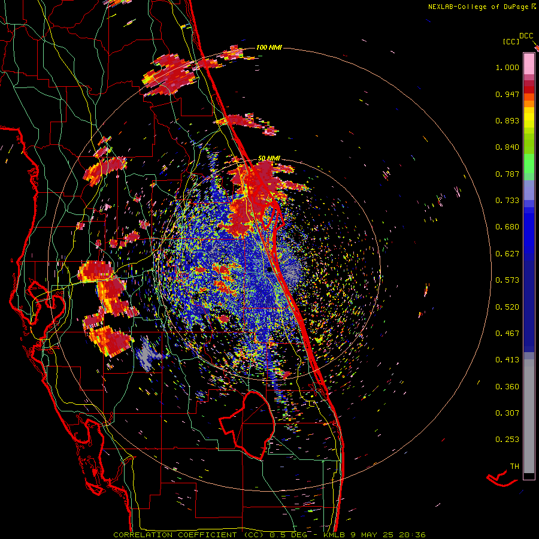Click the 0.893 scale value

click(507, 120)
